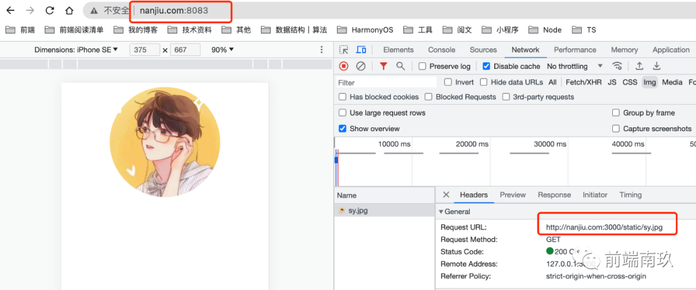Switch to the Application tab
This screenshot has width=696, height=290.
[671, 50]
